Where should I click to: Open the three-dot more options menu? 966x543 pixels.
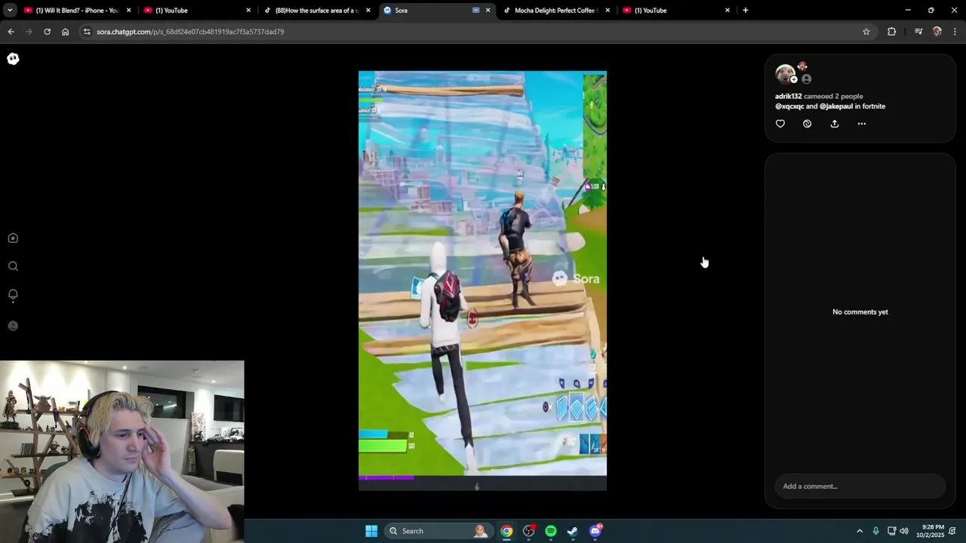click(x=862, y=124)
